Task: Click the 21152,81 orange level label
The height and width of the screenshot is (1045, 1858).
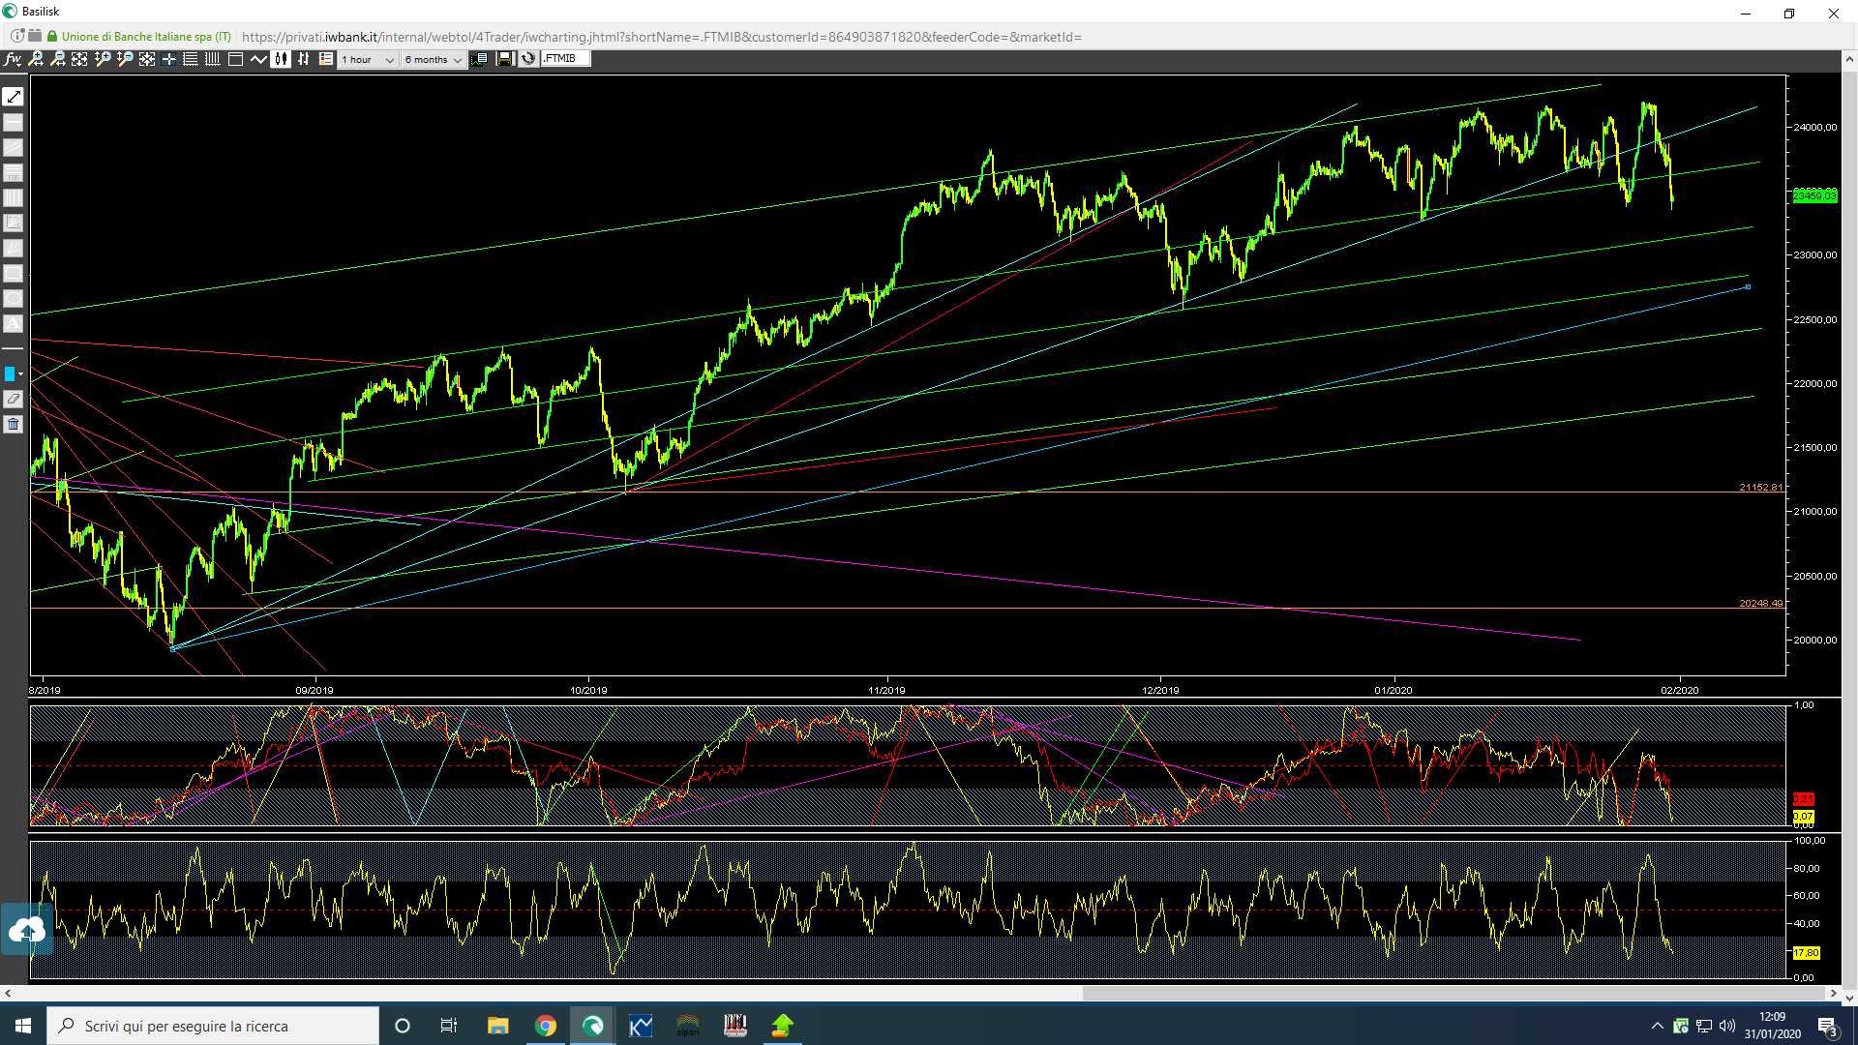Action: (1760, 487)
